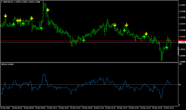This screenshot has width=186, height=110.
Task: Click the RSI scale value 100
Action: (x=180, y=64)
